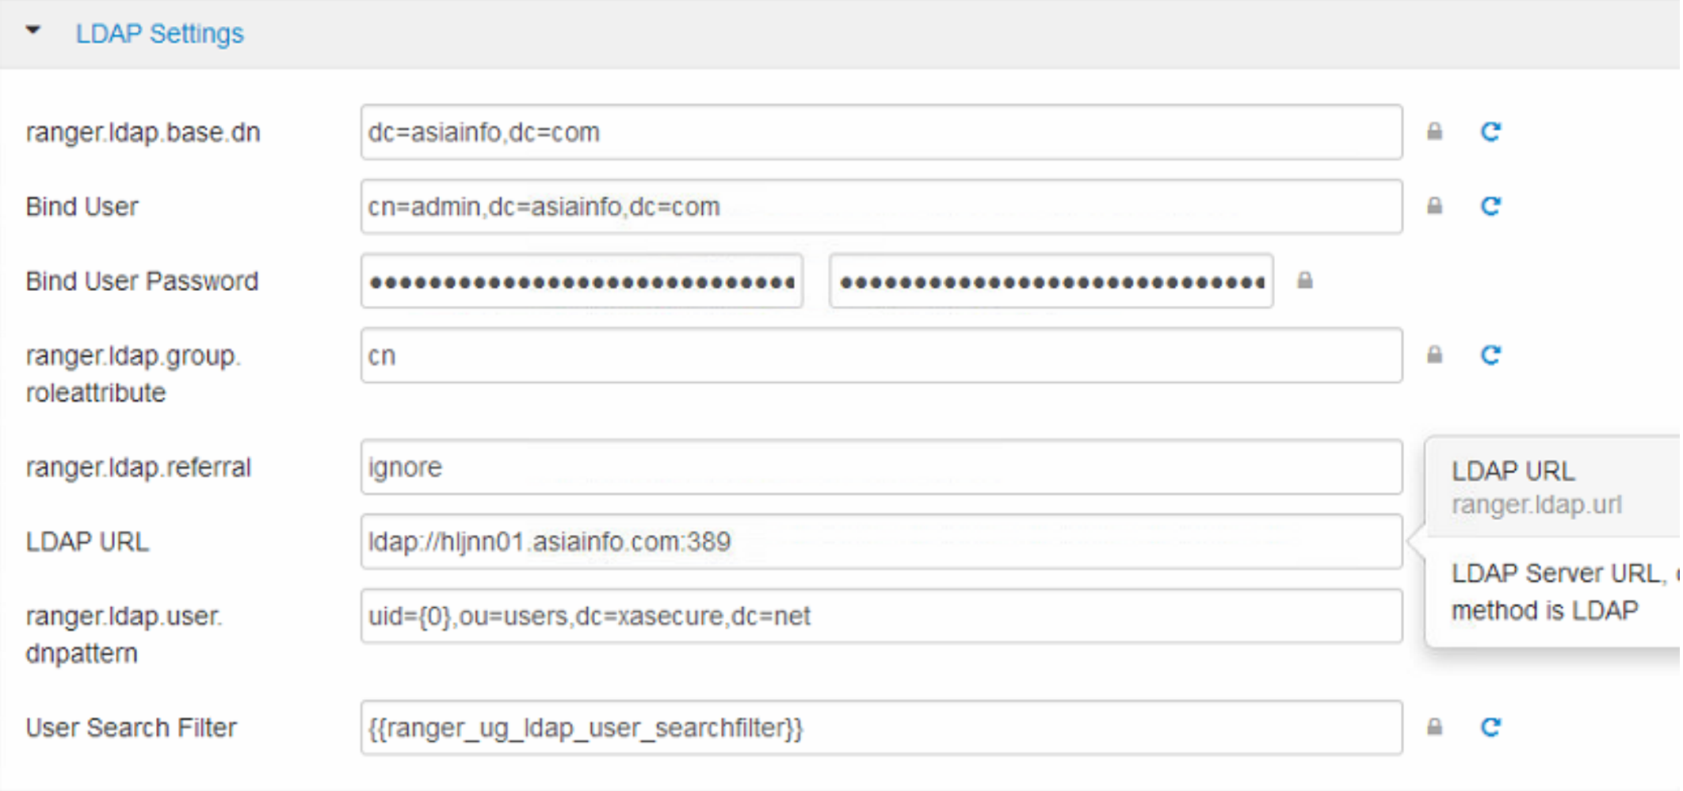Click the lock icon for ranger.ldap.base.dn
Image resolution: width=1683 pixels, height=791 pixels.
point(1435,131)
